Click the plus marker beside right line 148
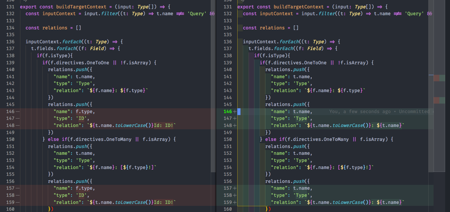 (235, 125)
